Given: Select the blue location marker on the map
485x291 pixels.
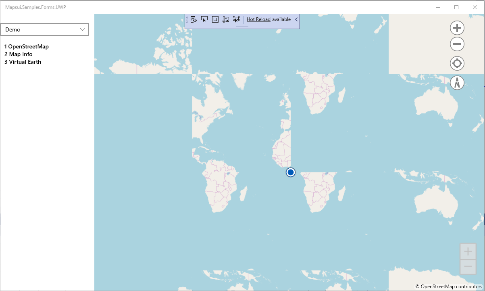Looking at the screenshot, I should click(x=291, y=172).
